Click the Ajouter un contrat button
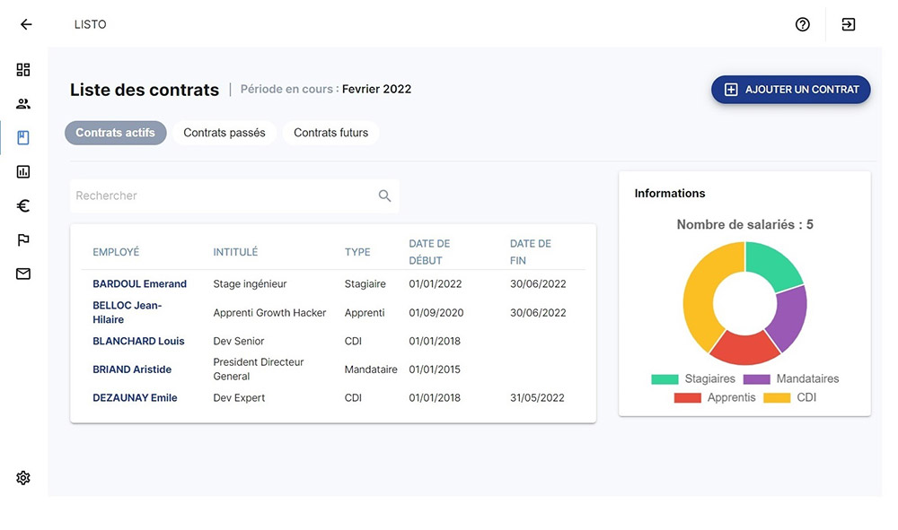 click(x=791, y=90)
